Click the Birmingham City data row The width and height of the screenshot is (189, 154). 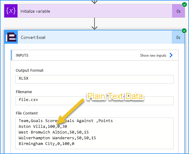click(x=46, y=144)
